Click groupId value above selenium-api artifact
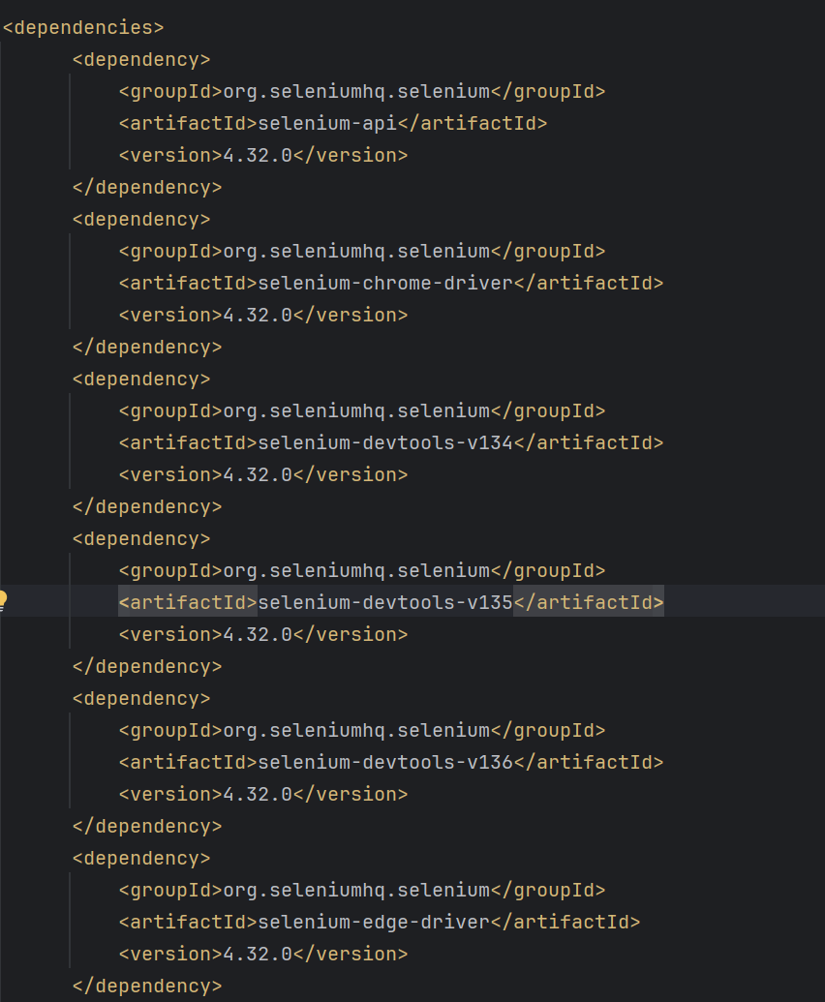The image size is (825, 1002). [356, 91]
